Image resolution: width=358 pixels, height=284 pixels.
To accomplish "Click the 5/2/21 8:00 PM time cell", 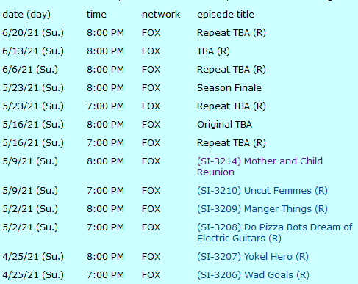I will [106, 209].
